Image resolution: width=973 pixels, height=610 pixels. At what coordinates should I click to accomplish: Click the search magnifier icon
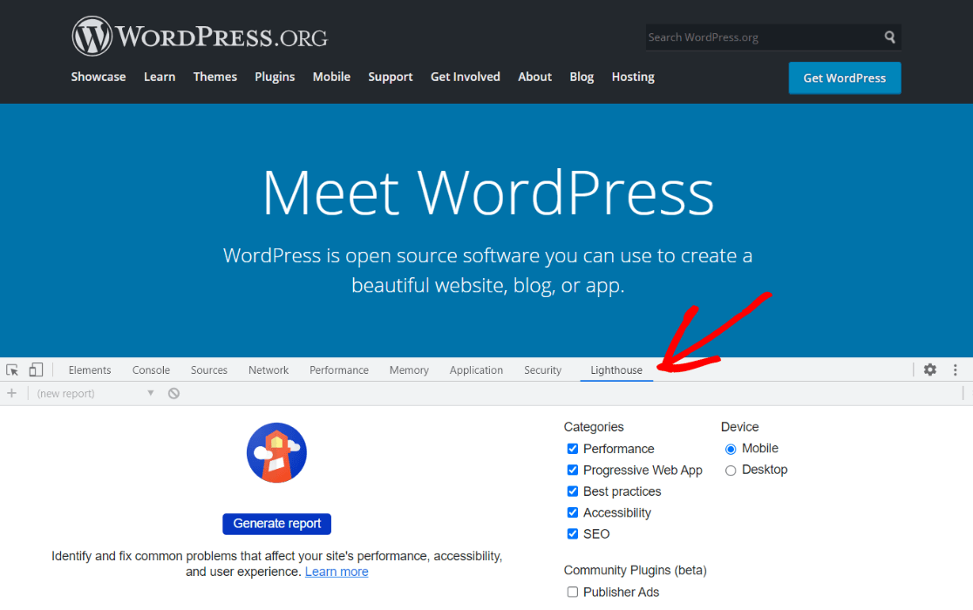point(889,37)
